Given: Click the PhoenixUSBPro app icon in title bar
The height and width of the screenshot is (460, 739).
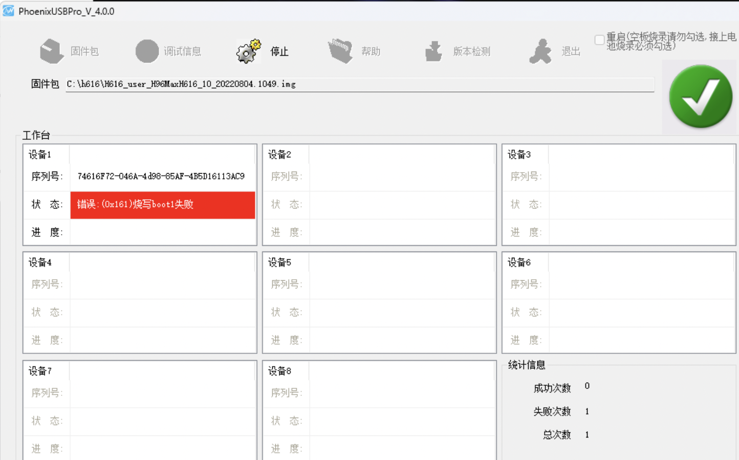Looking at the screenshot, I should tap(8, 11).
